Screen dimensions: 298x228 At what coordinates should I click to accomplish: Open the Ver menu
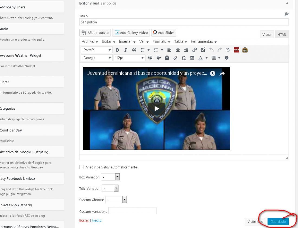[x=144, y=41]
